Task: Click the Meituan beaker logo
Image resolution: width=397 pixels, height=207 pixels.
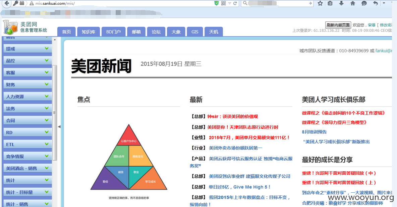Action: [10, 27]
